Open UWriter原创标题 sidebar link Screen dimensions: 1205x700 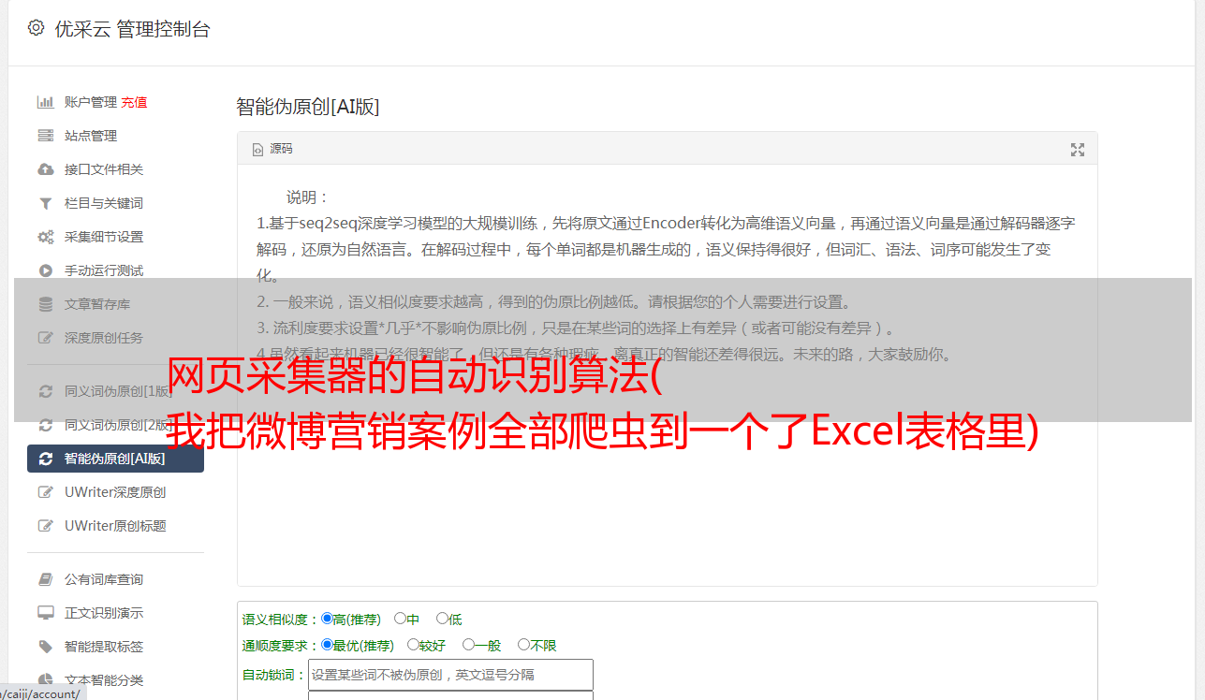pyautogui.click(x=115, y=526)
